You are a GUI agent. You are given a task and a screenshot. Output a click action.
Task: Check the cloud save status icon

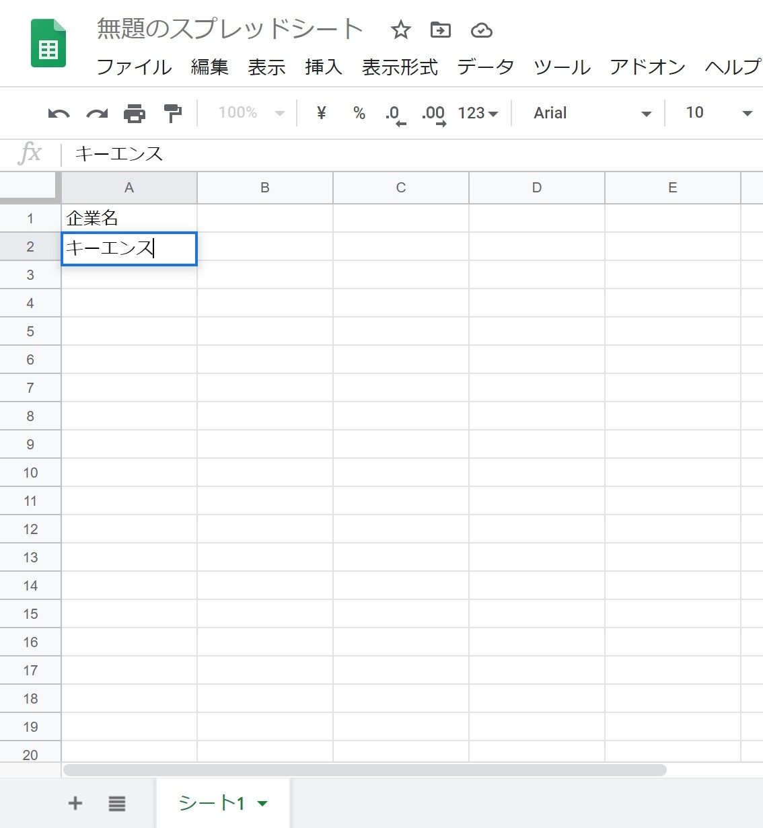coord(482,30)
